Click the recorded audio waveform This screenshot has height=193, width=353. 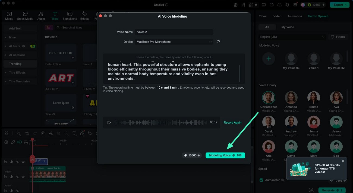pos(160,123)
